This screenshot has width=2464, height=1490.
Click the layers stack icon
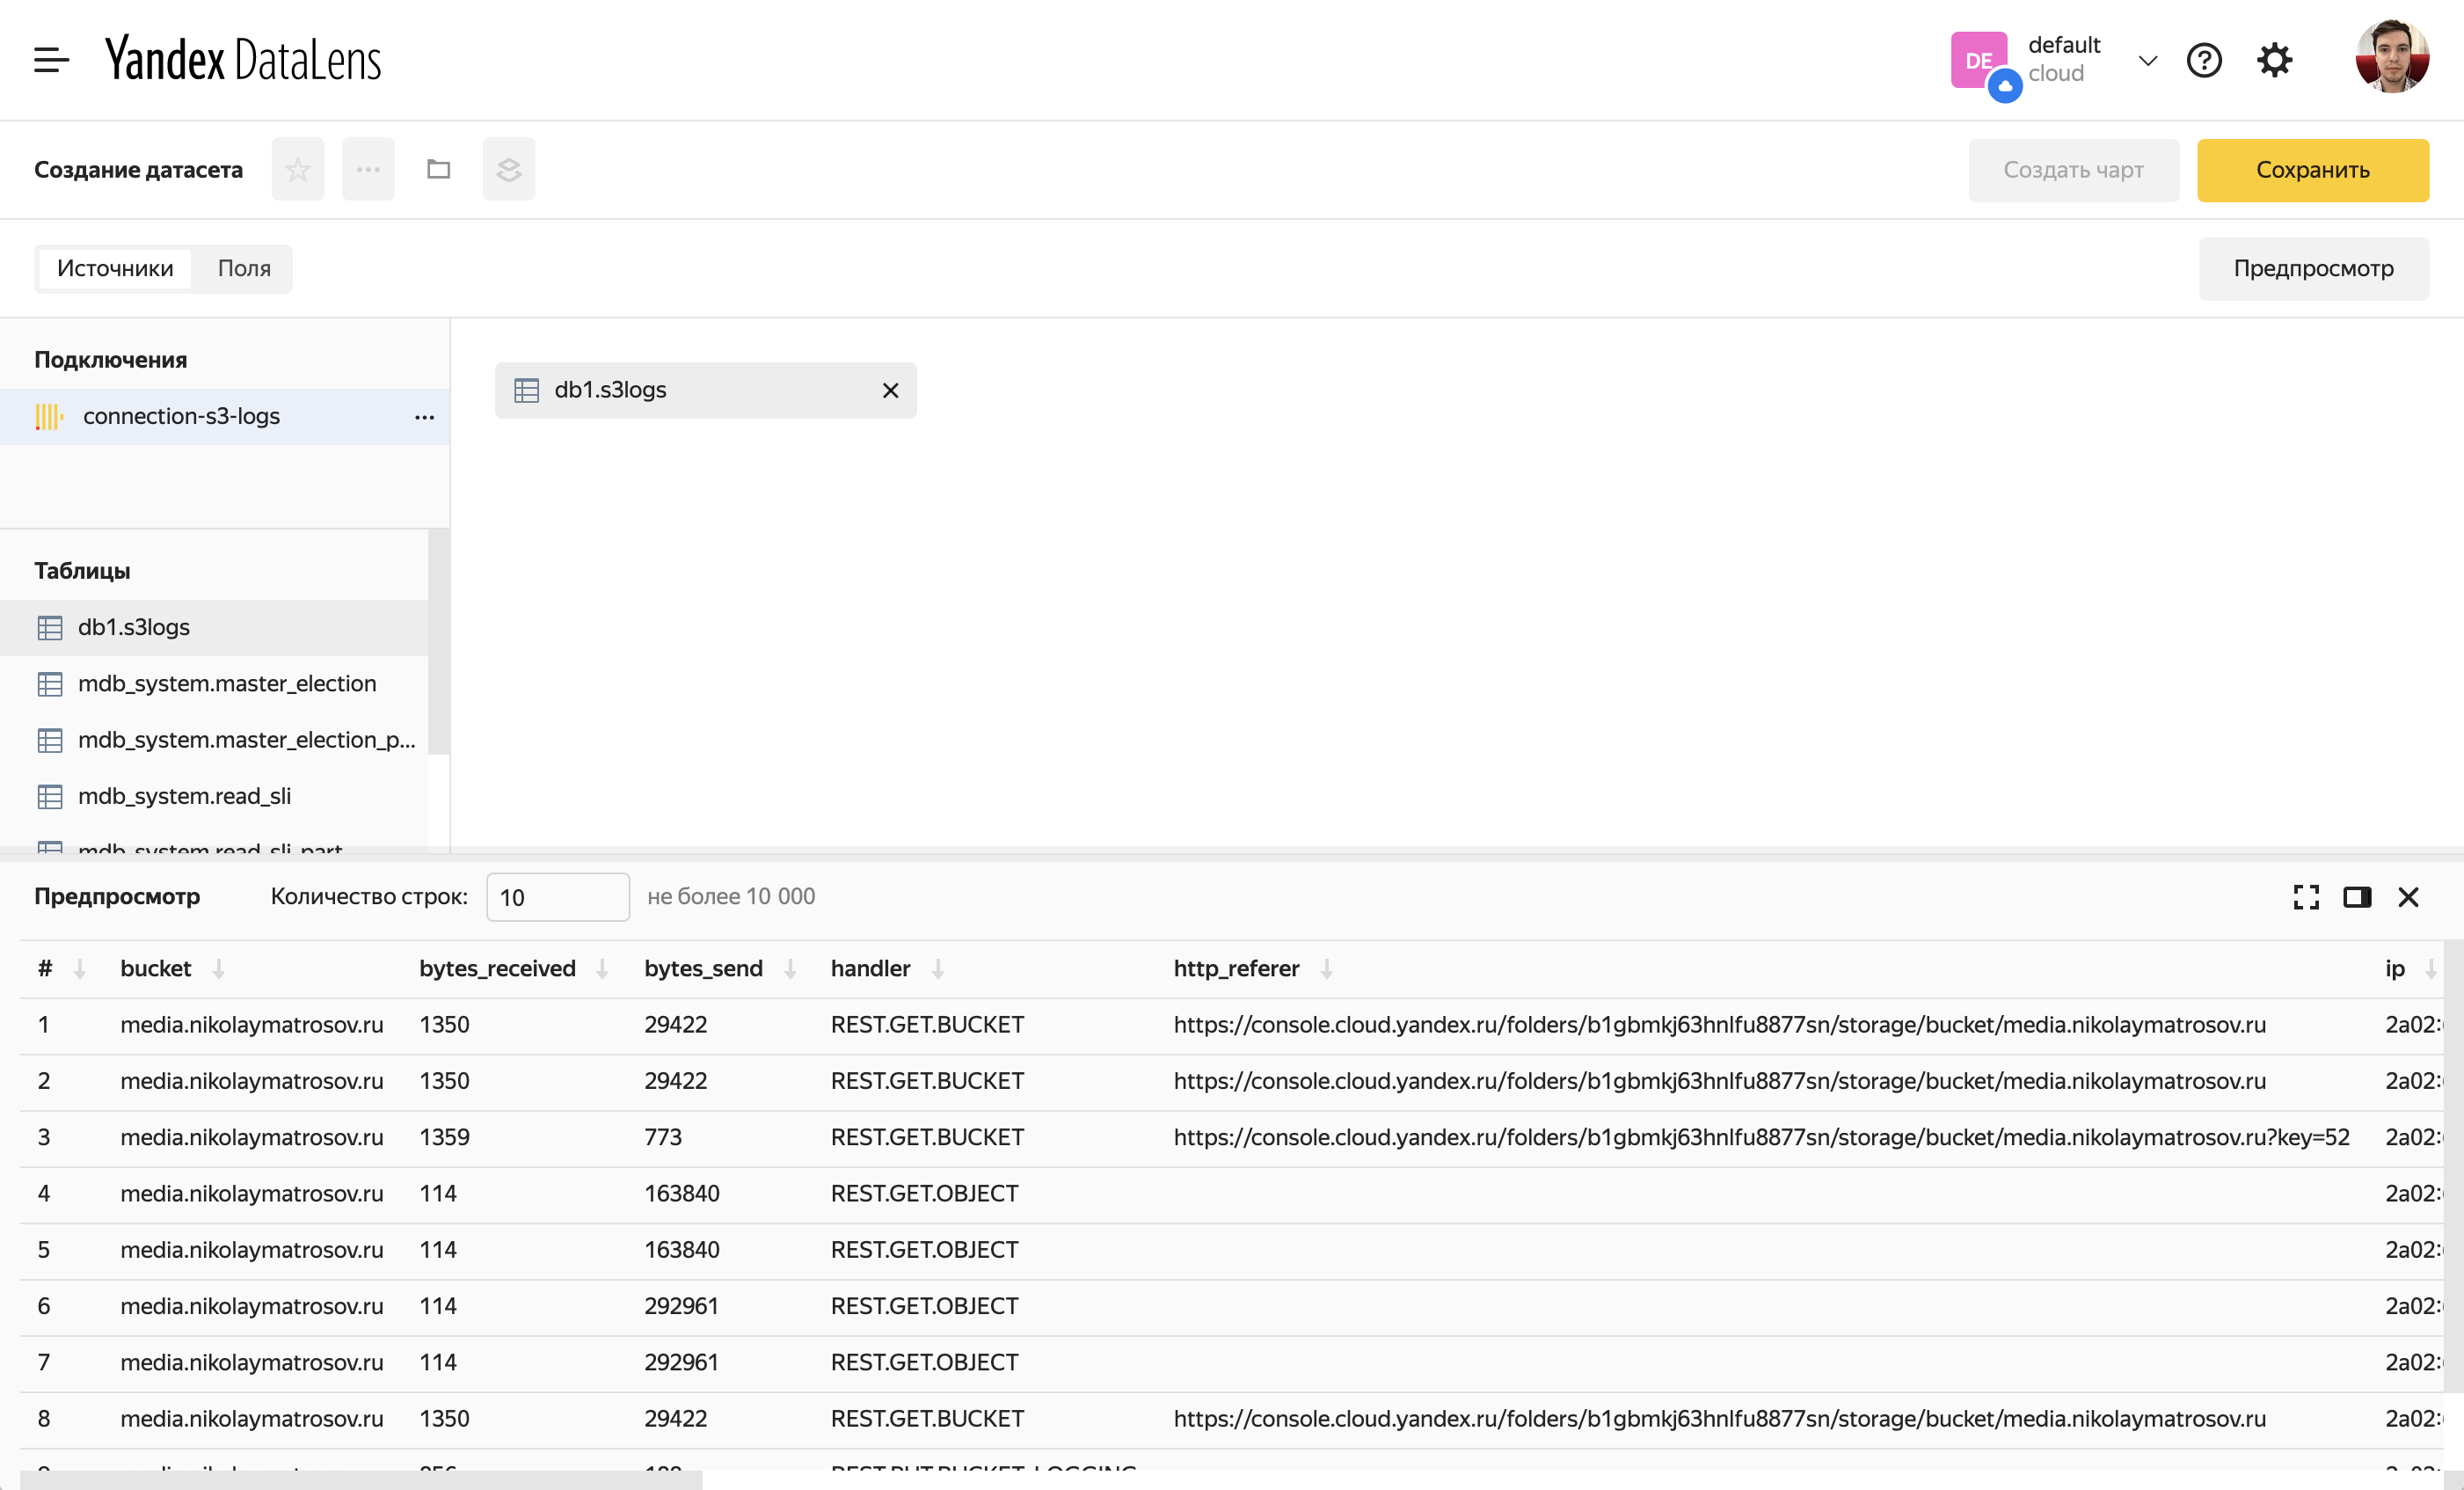(x=509, y=169)
